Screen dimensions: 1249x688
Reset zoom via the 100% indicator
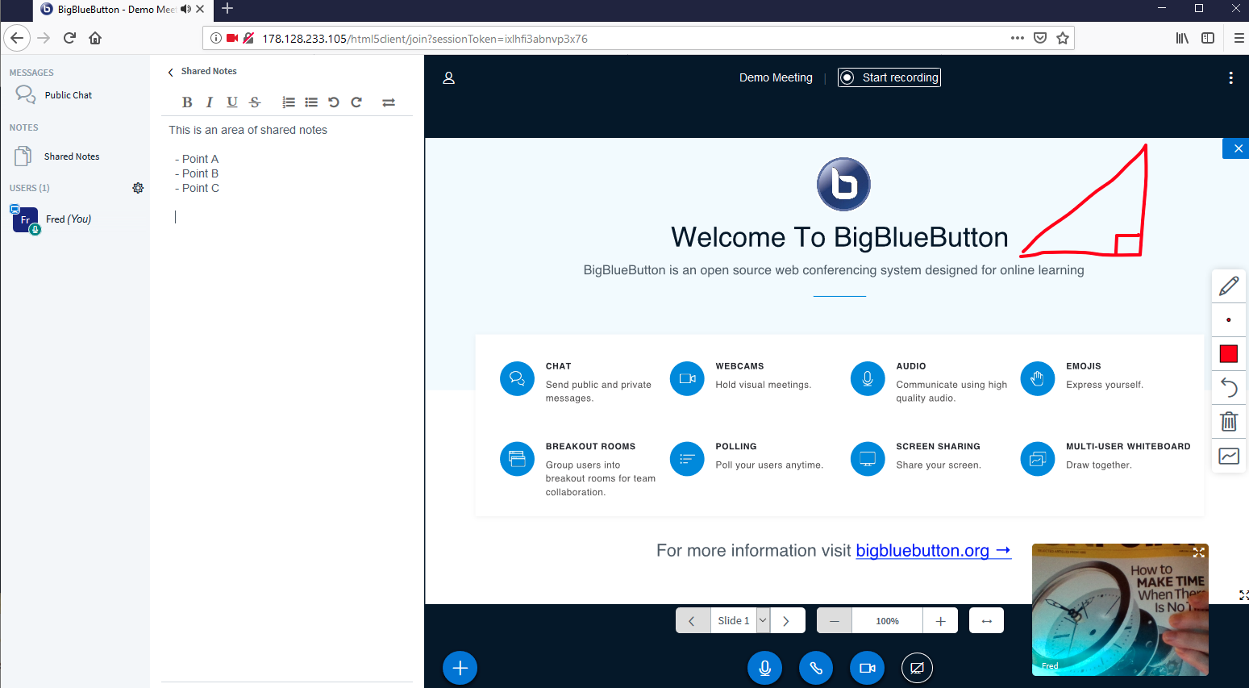coord(888,621)
